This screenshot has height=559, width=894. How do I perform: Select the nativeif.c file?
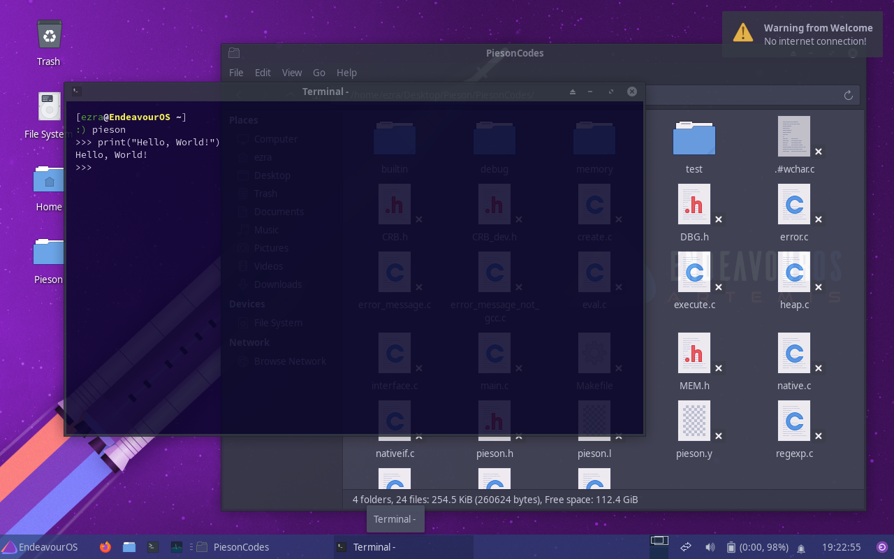pos(395,453)
